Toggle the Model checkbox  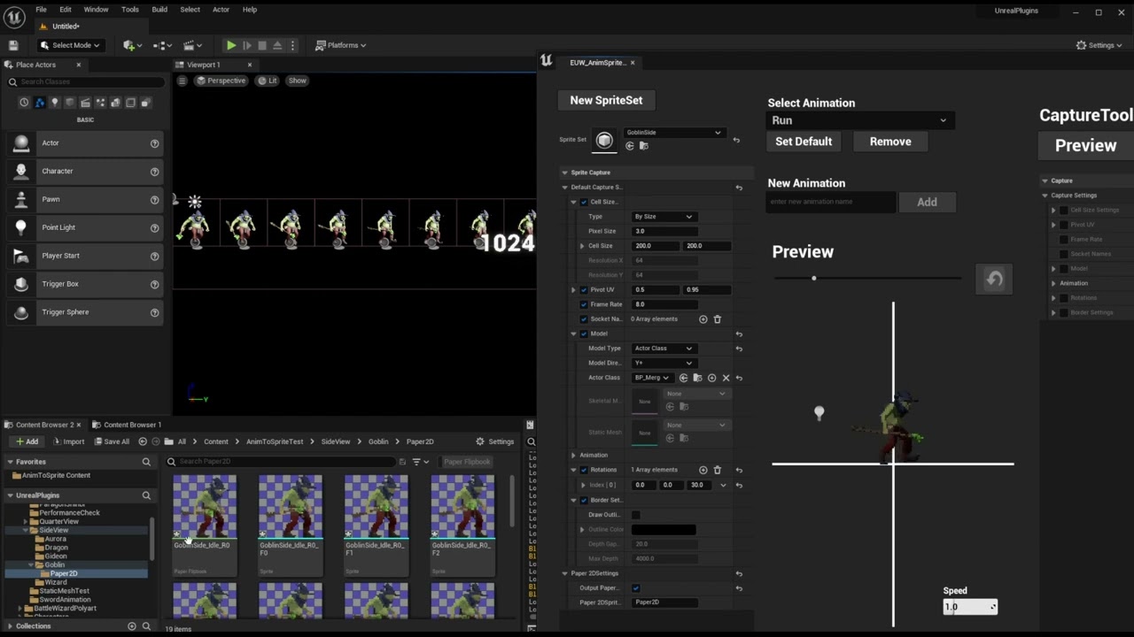(x=584, y=334)
